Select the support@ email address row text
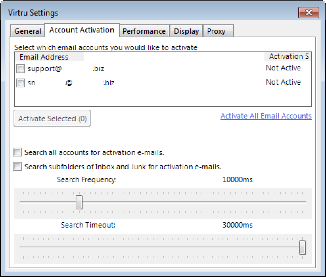 pos(66,69)
